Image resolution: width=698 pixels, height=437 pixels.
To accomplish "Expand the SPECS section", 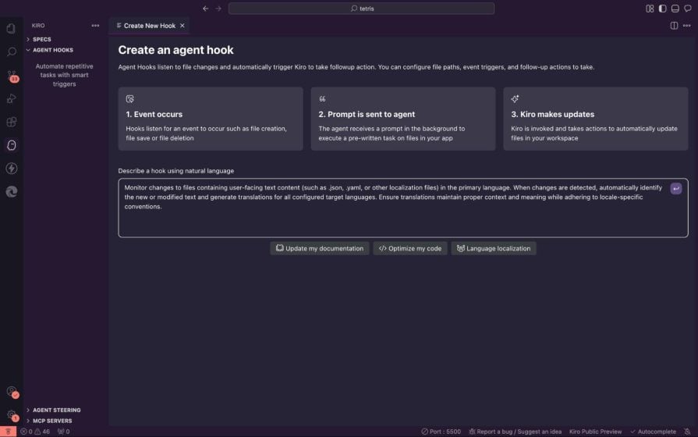I will pyautogui.click(x=42, y=39).
